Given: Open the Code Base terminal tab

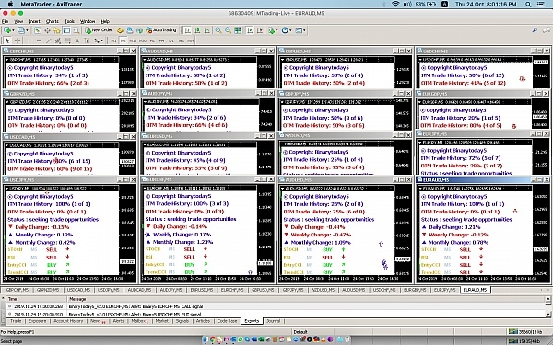Looking at the screenshot, I should (227, 321).
